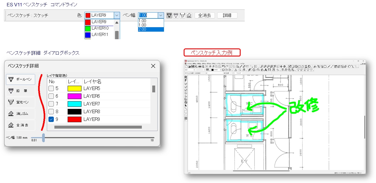Screen dimensions: 376x183
Task: Choose ボールペン tool in the detail dialog
Action: pyautogui.click(x=21, y=79)
